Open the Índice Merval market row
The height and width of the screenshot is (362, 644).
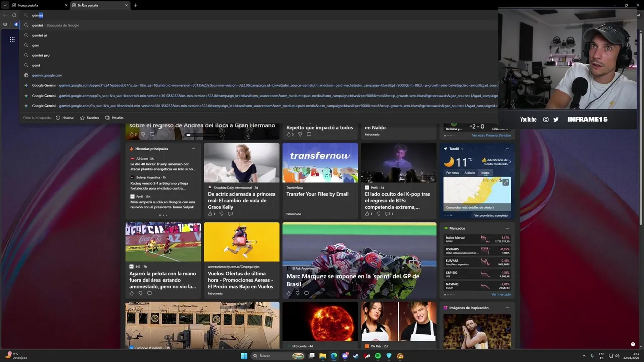[477, 239]
